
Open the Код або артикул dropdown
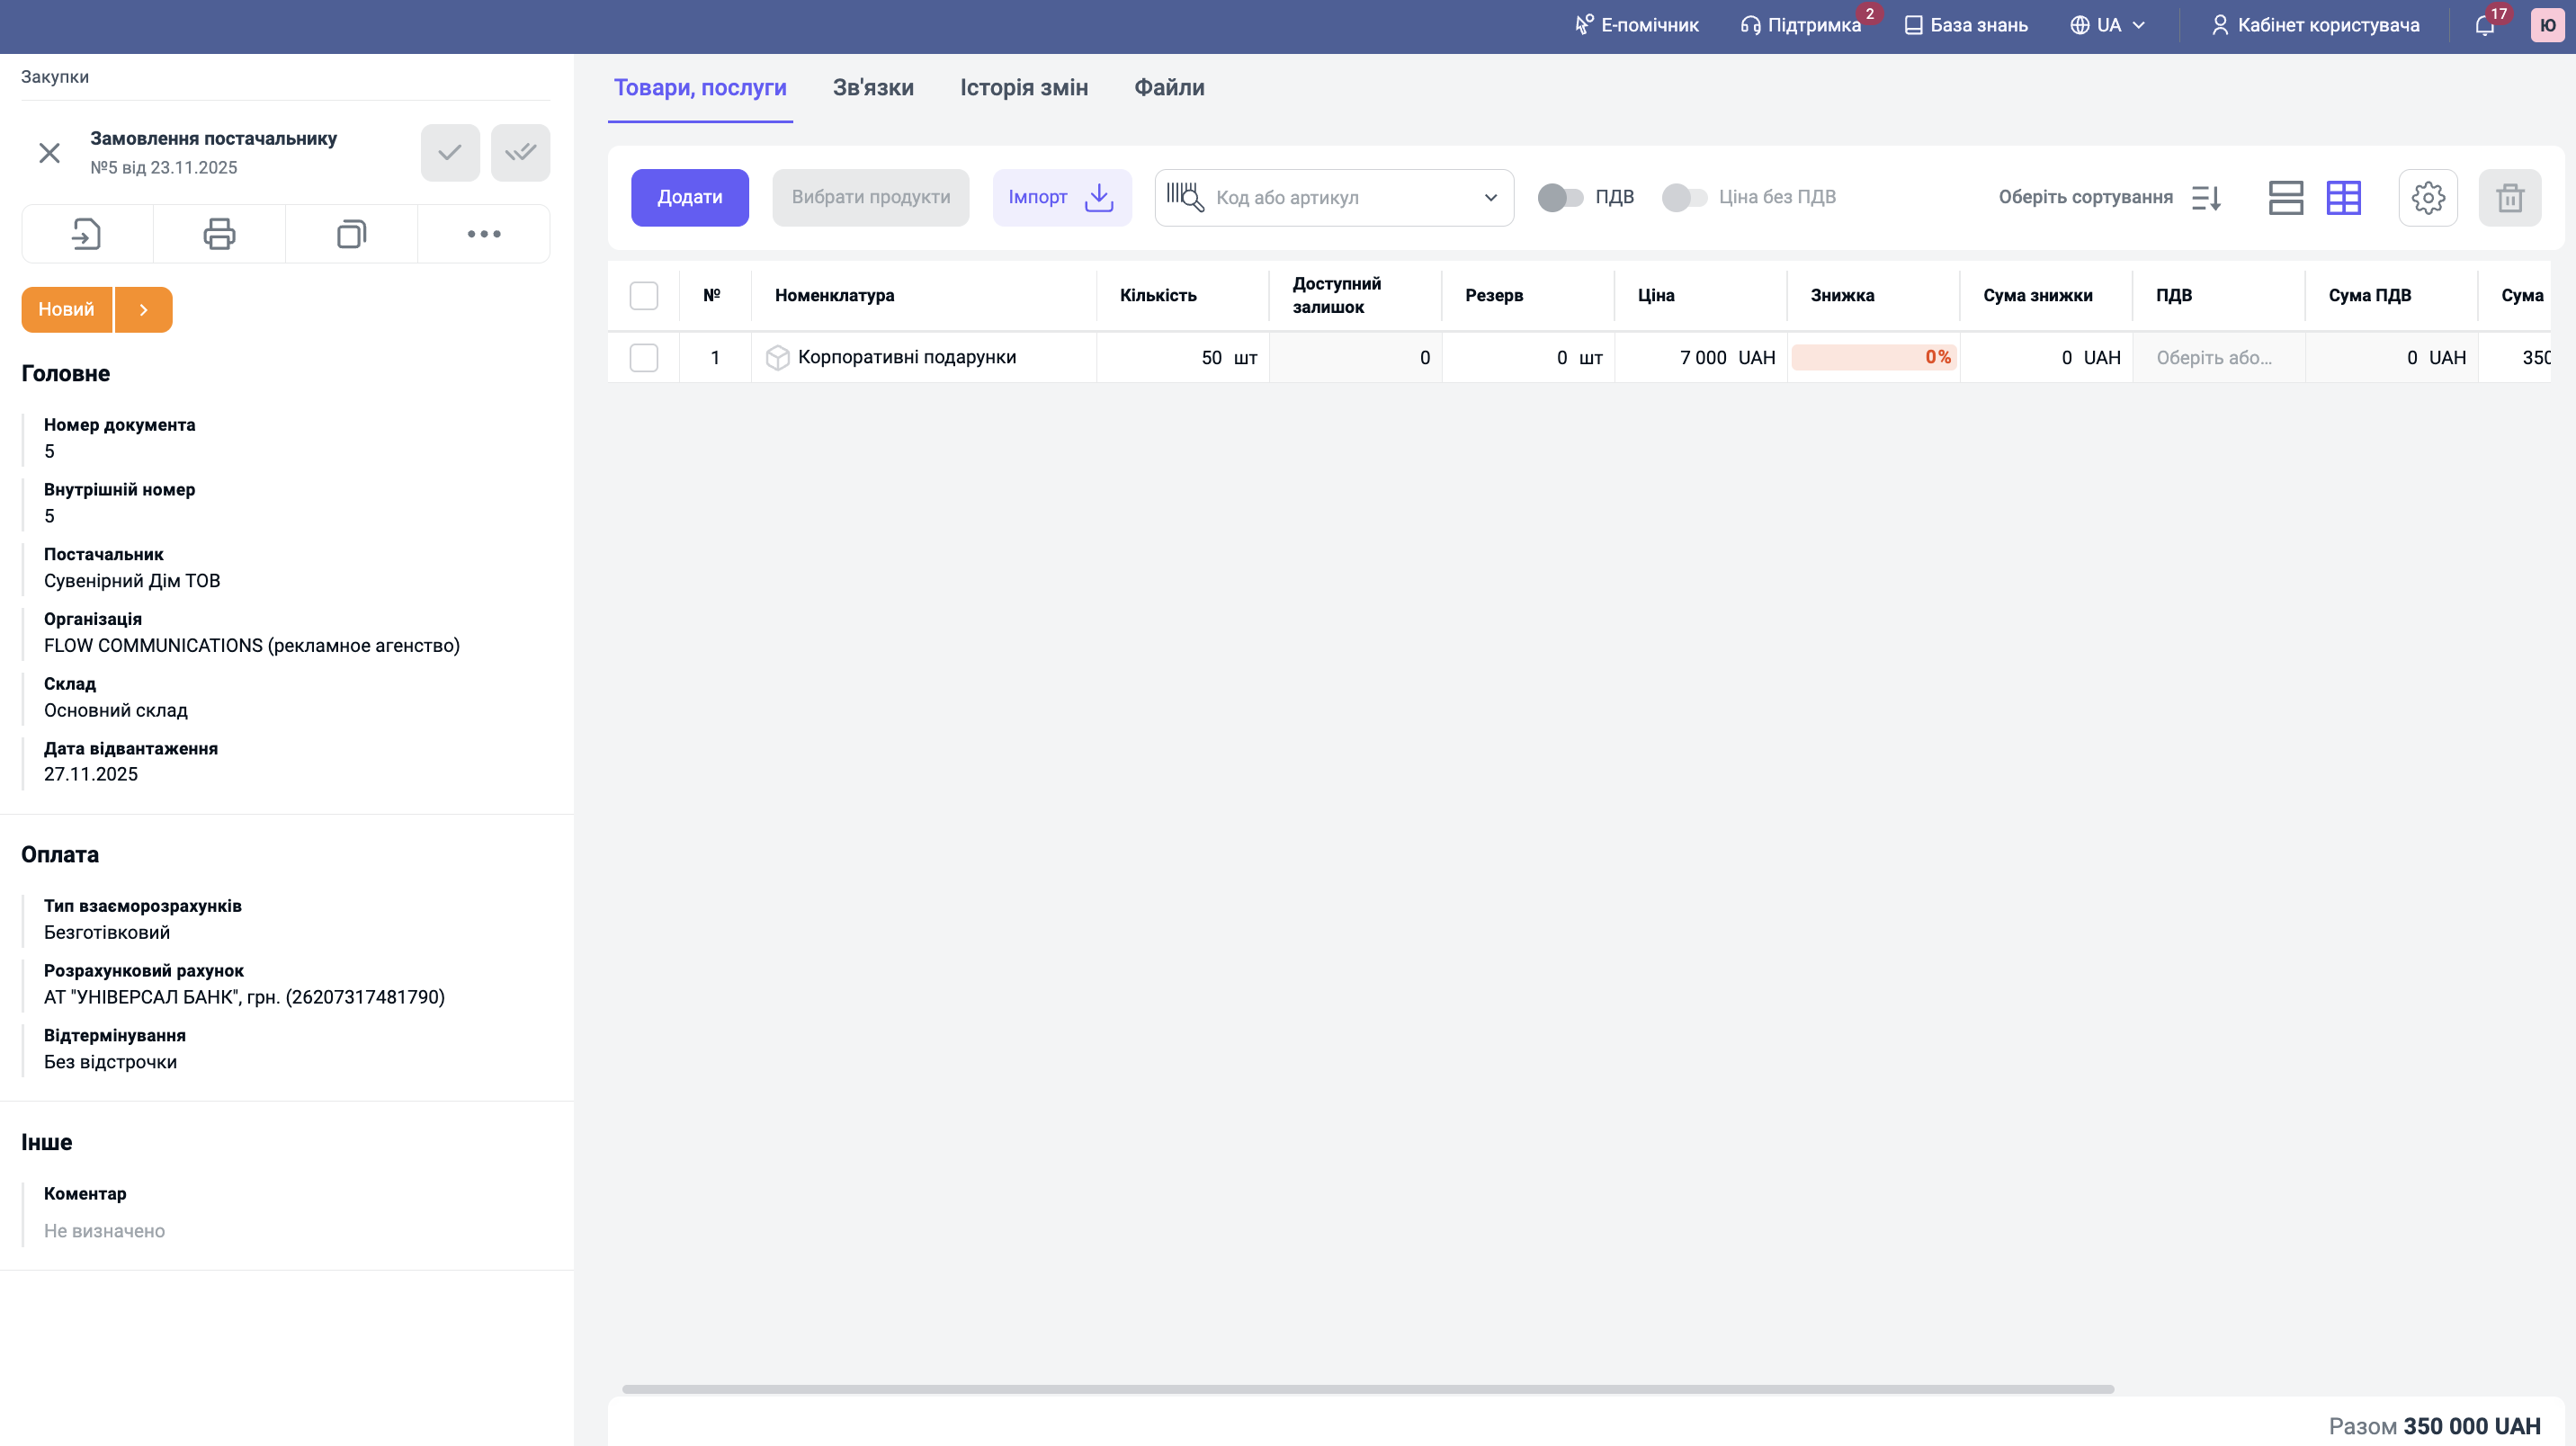(1490, 198)
